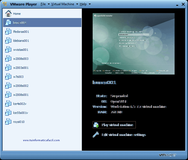Select lce55s001v in the VM list

(x=42, y=113)
